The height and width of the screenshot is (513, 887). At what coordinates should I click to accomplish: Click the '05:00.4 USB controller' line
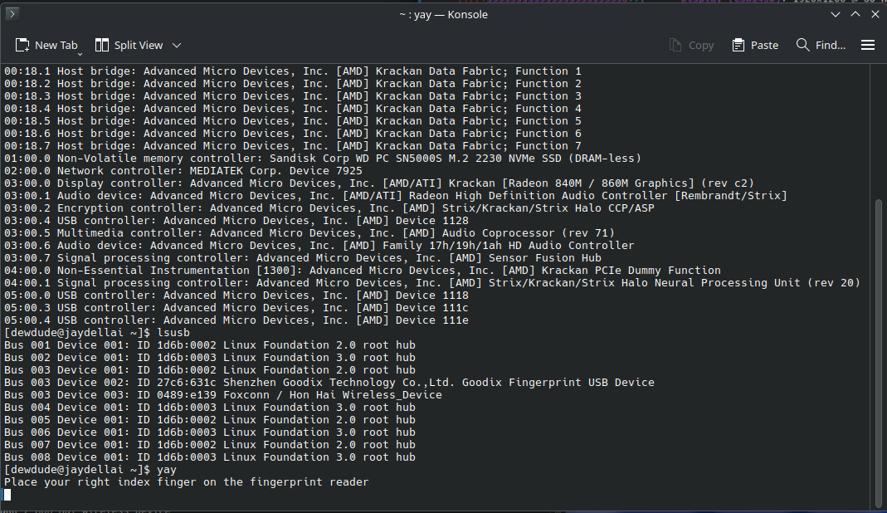[236, 320]
